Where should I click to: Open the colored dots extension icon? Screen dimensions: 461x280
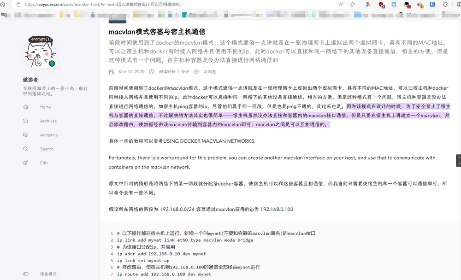368,5
